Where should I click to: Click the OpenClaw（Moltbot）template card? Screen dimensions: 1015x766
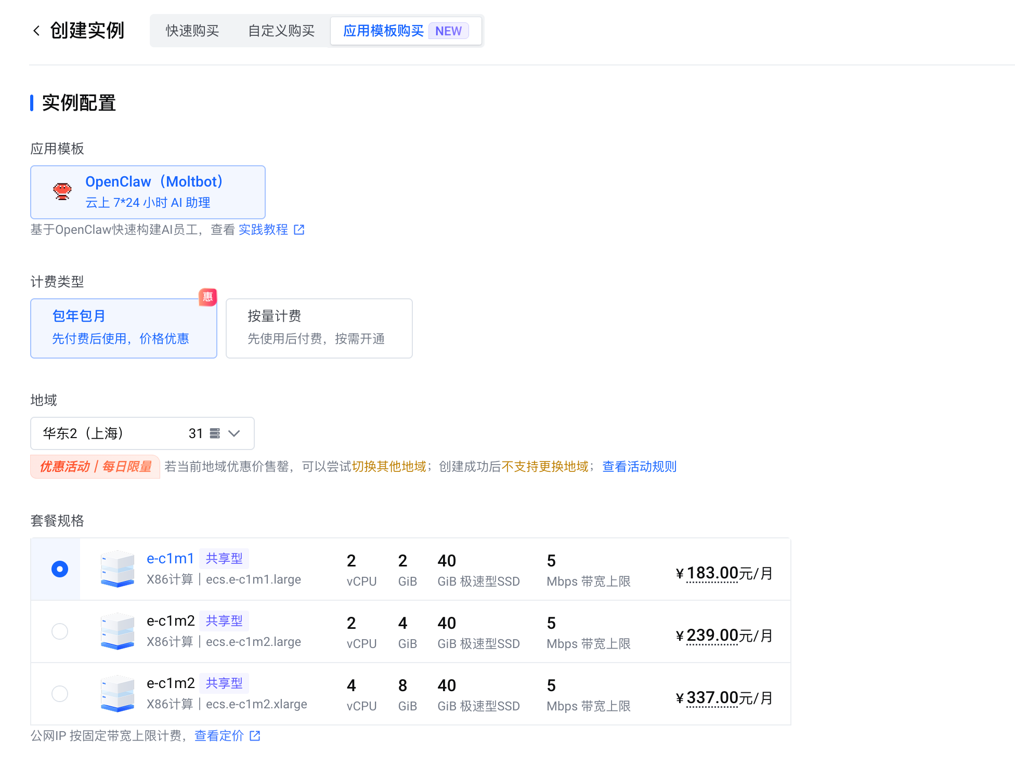(x=148, y=191)
